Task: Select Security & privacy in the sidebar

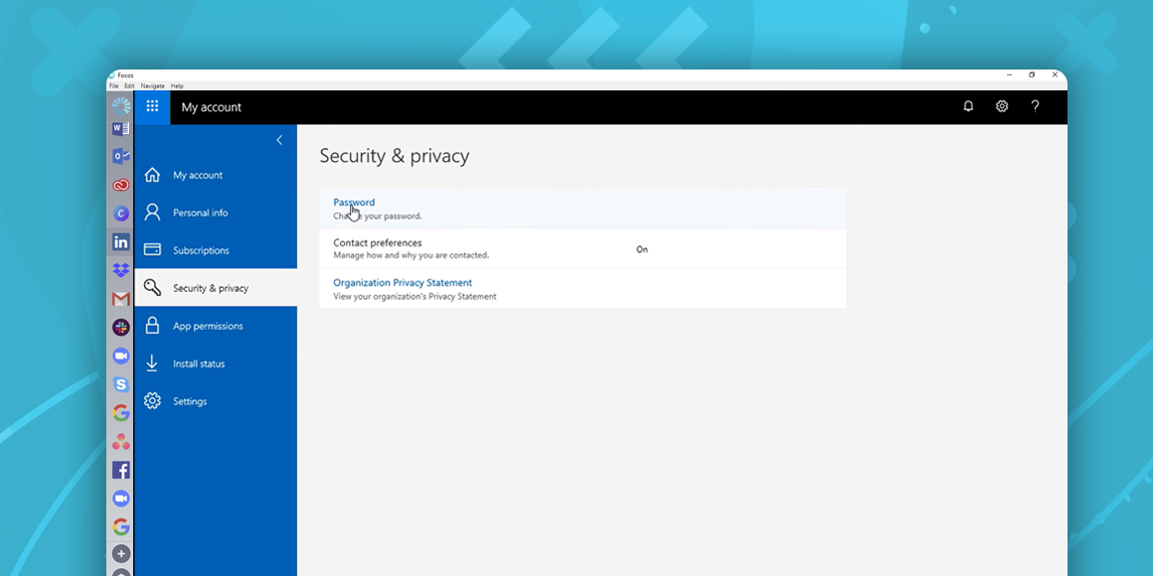Action: tap(216, 288)
